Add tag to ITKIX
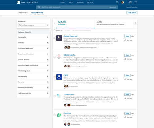The height and width of the screenshot is (128, 154). tap(128, 79)
